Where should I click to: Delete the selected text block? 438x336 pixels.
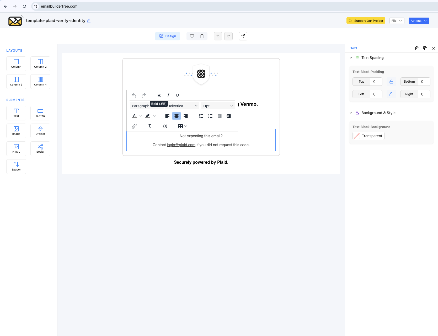click(x=417, y=48)
